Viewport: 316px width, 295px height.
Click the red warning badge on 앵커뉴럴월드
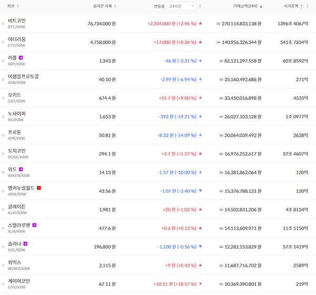point(39,188)
